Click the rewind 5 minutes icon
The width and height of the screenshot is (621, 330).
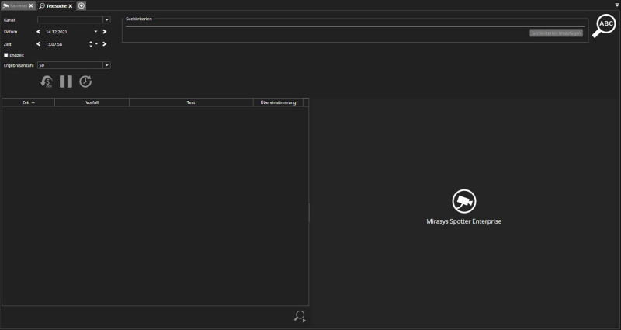47,82
